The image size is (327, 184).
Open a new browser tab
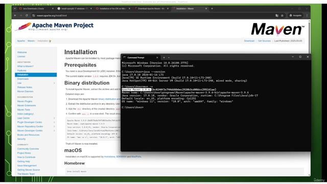point(212,9)
